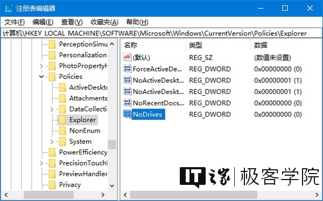The width and height of the screenshot is (323, 201).
Task: Click tree pane horizontal scroll right arrow
Action: coord(103,195)
